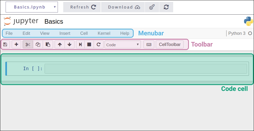Click the Download button

point(123,7)
